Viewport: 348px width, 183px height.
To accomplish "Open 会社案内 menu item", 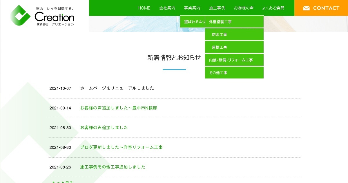I will [167, 8].
